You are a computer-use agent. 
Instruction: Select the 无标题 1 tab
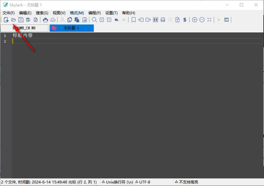coord(72,28)
